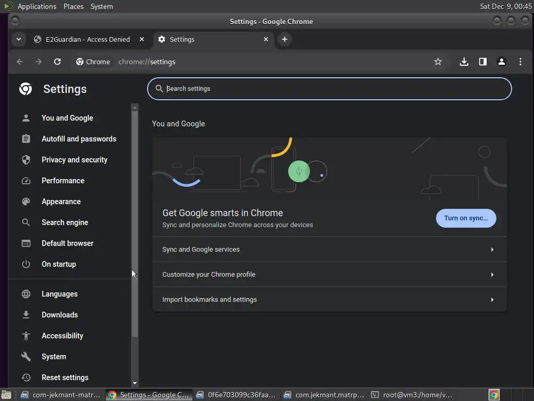
Task: Expand Sync and Google services row arrow
Action: (492, 250)
